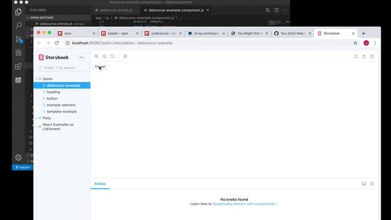Open the Chrome profile avatar
Screen dimensions: 391x220
[x=366, y=43]
